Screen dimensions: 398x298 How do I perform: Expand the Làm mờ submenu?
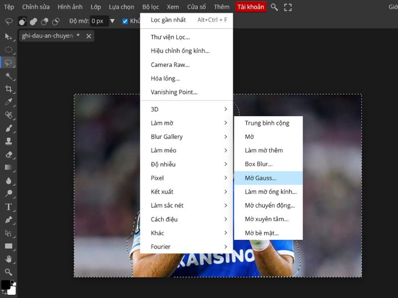(187, 123)
